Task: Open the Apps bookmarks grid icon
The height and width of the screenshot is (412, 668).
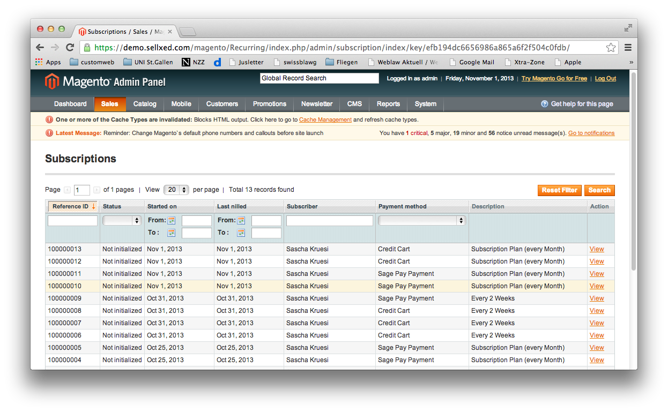Action: pyautogui.click(x=39, y=62)
